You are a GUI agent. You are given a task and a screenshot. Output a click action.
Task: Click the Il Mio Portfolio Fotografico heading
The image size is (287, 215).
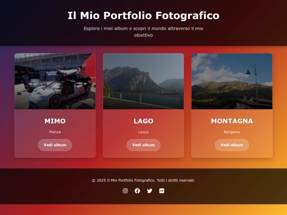point(143,15)
